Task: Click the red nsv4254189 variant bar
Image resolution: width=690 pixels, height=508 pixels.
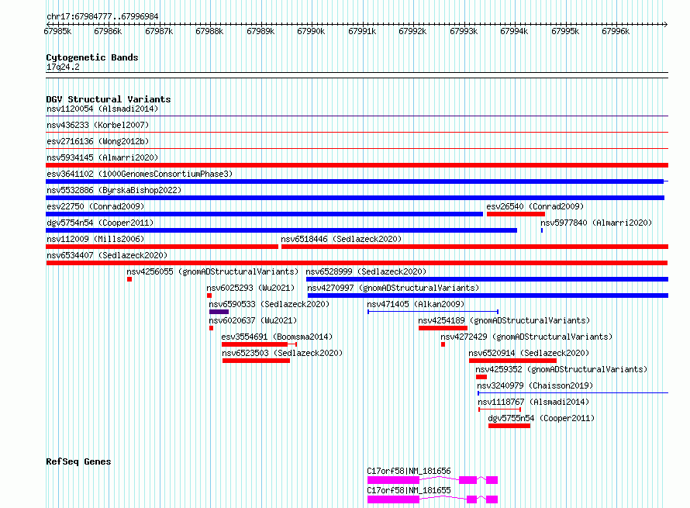Action: [x=443, y=328]
